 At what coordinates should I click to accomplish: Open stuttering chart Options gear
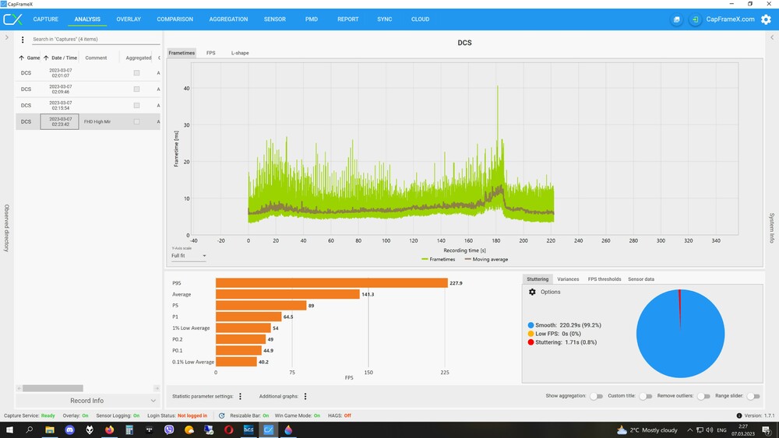[532, 292]
